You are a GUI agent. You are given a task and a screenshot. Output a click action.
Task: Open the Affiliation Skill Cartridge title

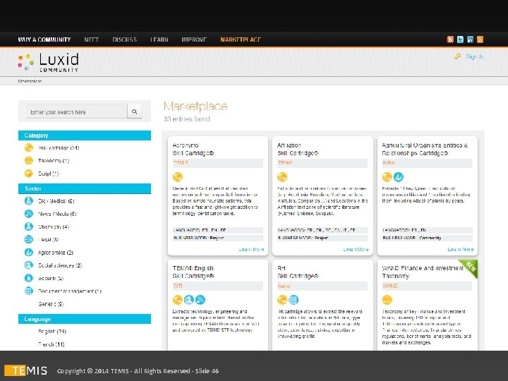298,149
